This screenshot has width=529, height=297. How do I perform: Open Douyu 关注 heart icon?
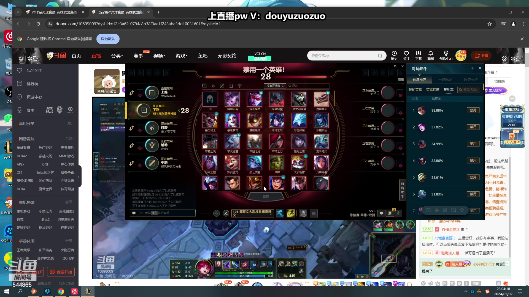[406, 56]
